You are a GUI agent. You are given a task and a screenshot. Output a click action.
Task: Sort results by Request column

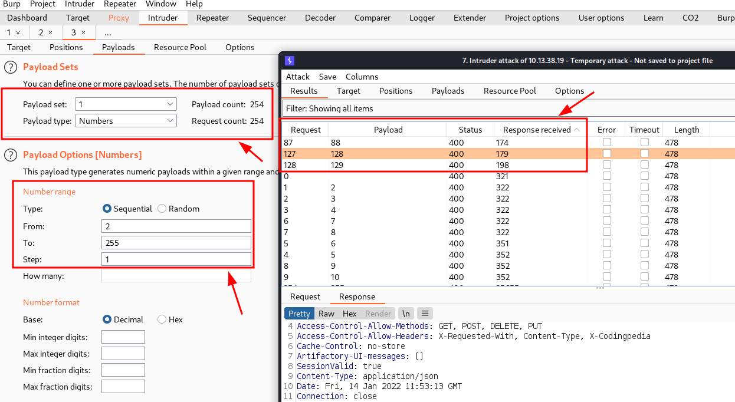coord(306,130)
